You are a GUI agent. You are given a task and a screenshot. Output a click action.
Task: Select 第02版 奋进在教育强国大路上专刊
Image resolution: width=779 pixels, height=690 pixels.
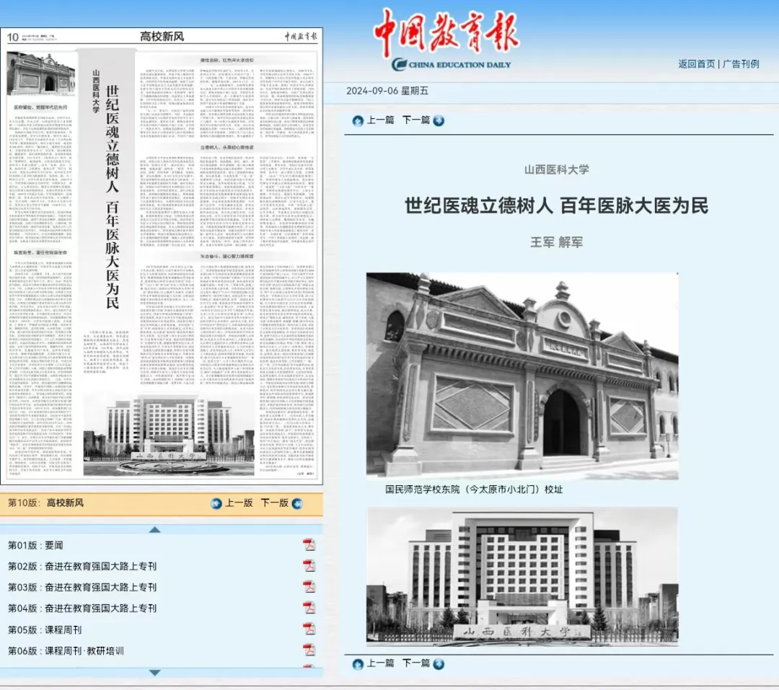(82, 566)
